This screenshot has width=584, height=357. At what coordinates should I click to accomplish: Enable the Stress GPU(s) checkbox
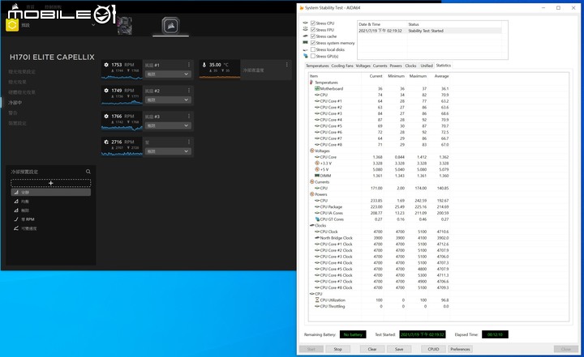point(313,56)
